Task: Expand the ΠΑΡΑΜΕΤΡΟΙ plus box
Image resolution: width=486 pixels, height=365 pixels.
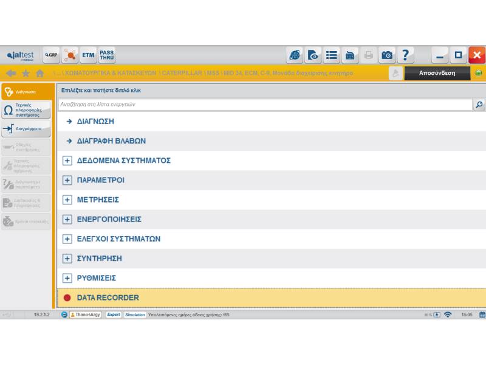Action: click(x=67, y=180)
